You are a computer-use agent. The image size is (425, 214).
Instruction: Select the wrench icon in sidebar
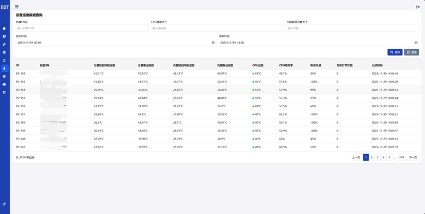click(4, 44)
